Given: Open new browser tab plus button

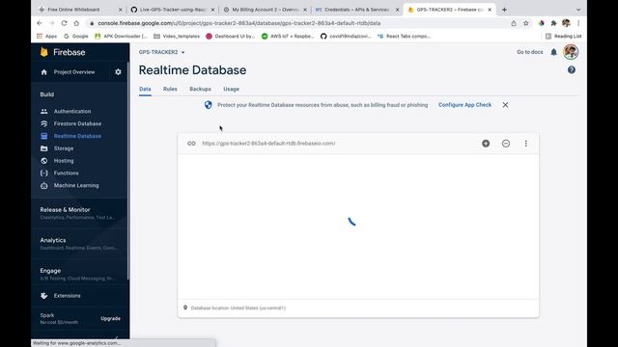Looking at the screenshot, I should tap(504, 10).
